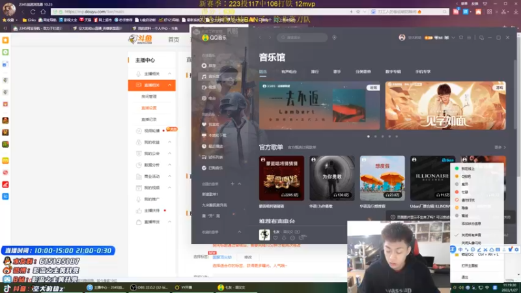This screenshot has height=293, width=521.
Task: Open purchased music in sidebar
Action: 212,168
